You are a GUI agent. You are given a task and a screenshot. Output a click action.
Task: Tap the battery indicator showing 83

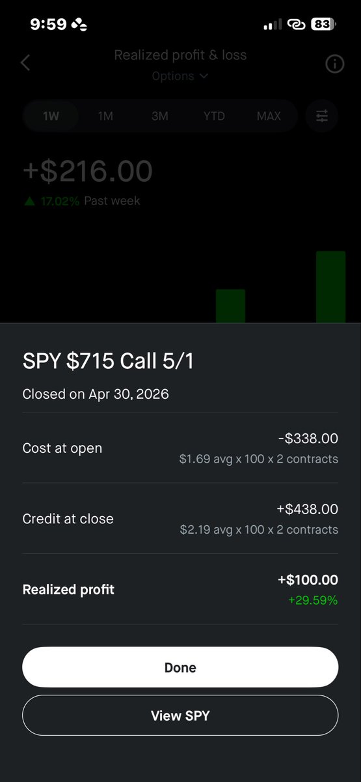323,25
